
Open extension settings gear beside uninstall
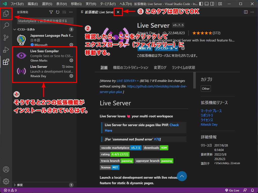coord(183,49)
